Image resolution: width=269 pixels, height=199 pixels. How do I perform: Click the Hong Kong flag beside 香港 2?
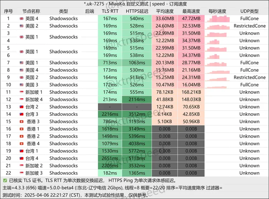[22, 136]
